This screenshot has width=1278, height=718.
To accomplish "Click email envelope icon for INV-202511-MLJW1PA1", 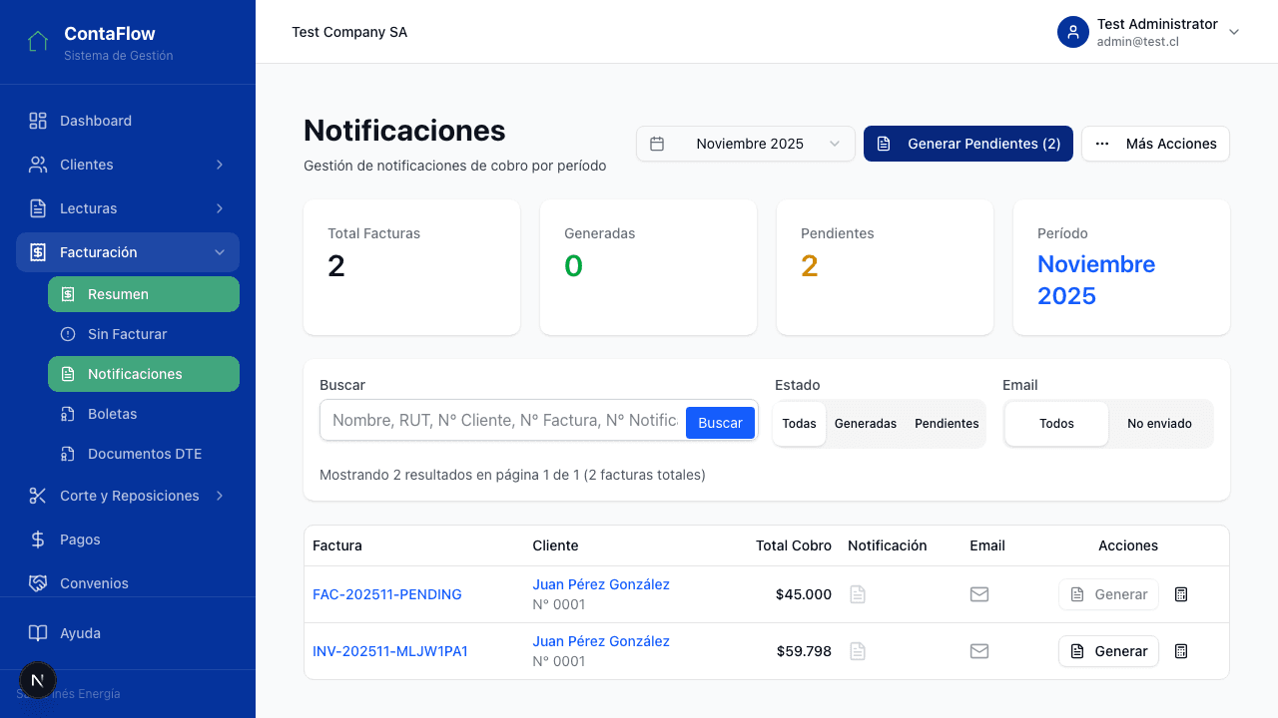I will pos(979,651).
